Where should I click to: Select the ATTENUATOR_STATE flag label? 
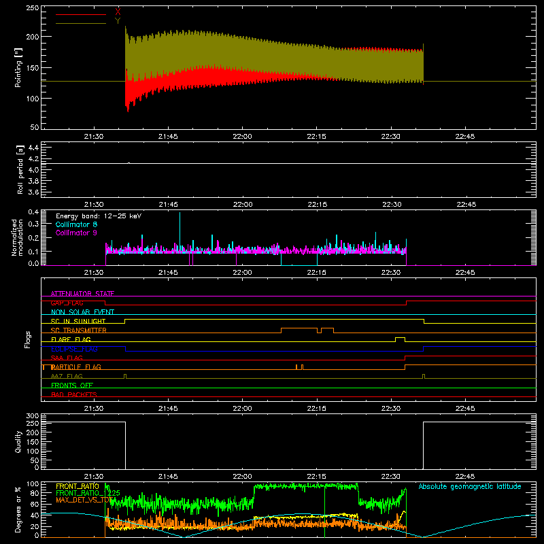pos(82,294)
